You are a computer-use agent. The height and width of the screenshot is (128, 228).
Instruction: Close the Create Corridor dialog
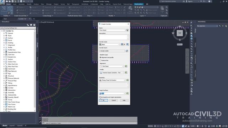[x=128, y=24]
